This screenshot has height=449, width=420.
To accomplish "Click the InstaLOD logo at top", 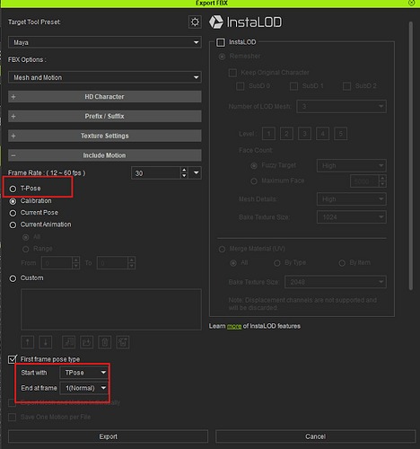I will coord(245,22).
